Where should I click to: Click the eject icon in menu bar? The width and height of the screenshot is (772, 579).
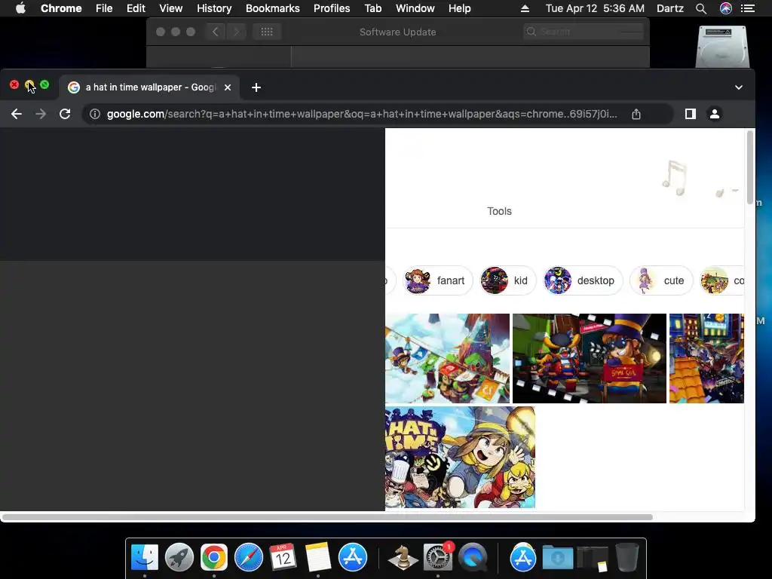[525, 8]
